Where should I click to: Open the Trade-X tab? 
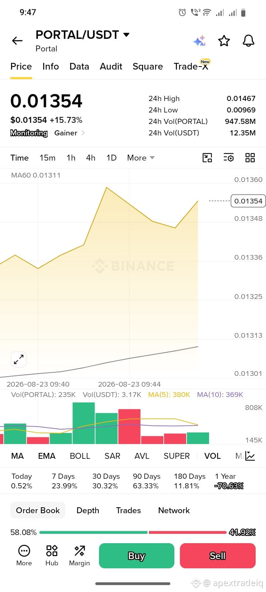191,66
